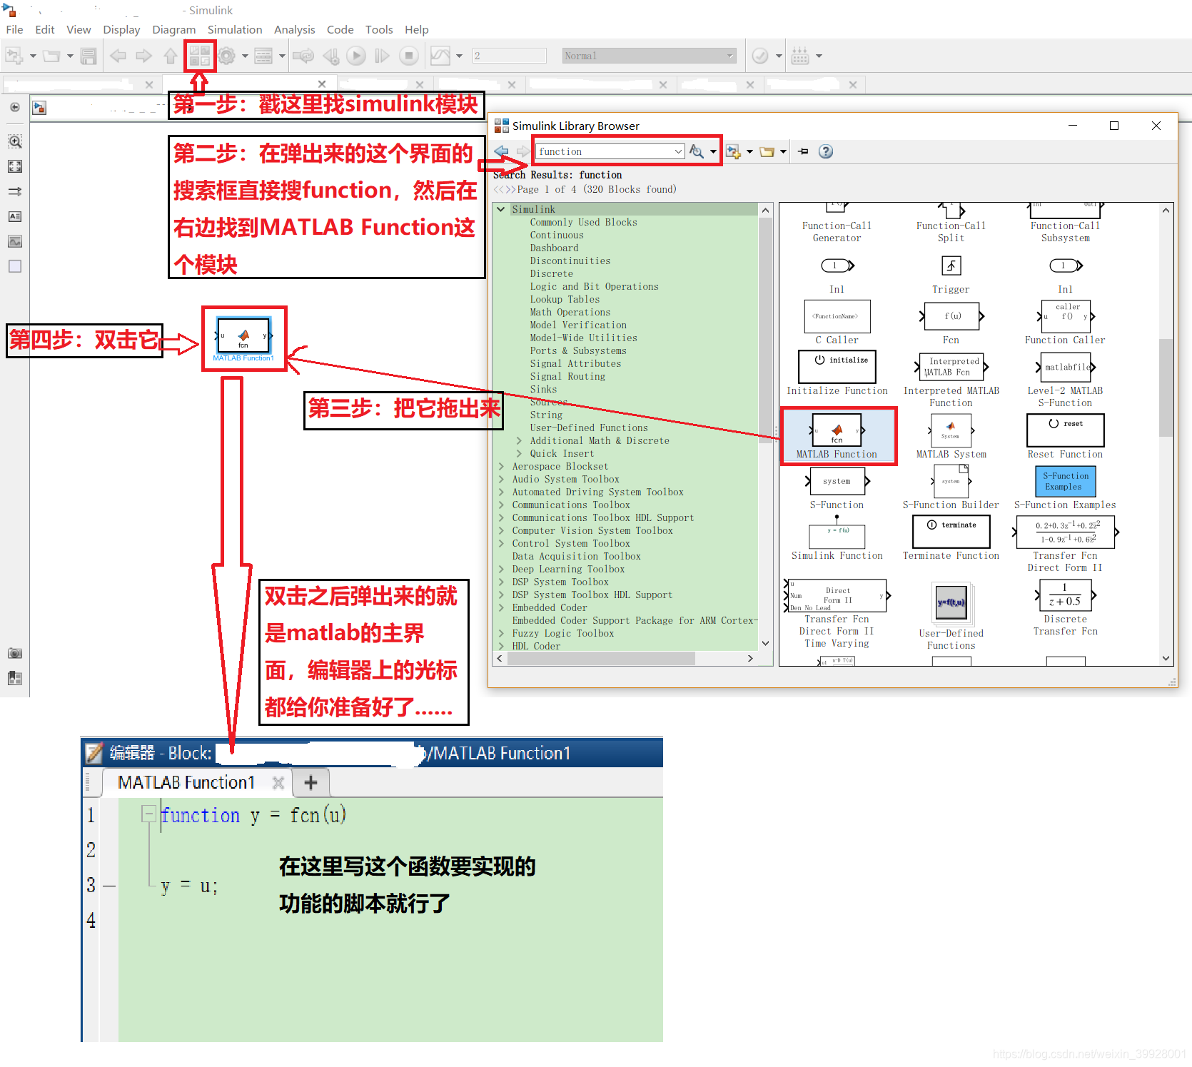Click the Model Advisor check icon
Screen dimensions: 1192x1067
[x=760, y=56]
